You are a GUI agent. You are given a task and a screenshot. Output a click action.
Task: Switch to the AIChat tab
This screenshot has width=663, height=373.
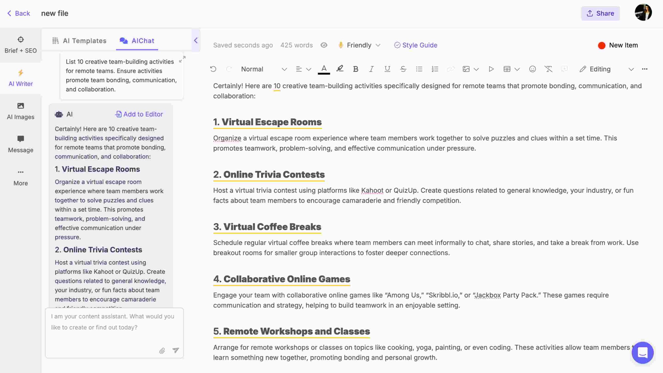pos(142,40)
